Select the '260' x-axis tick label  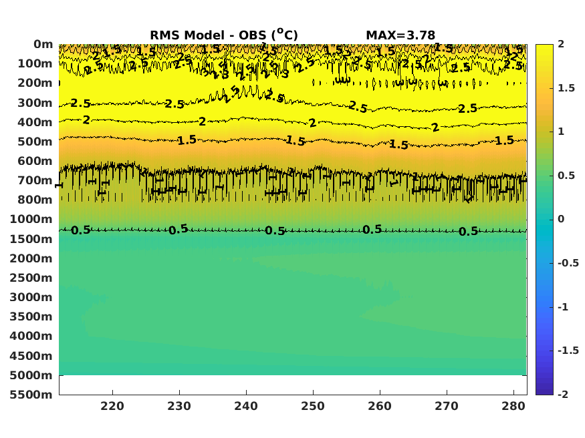pyautogui.click(x=380, y=406)
